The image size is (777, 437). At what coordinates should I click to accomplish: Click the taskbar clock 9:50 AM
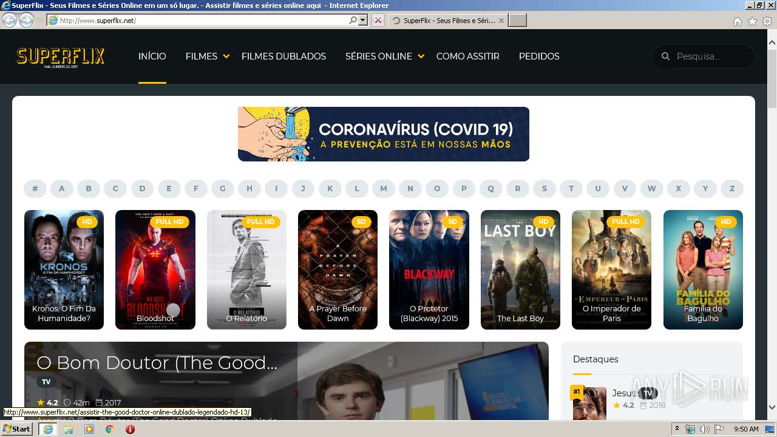(746, 429)
